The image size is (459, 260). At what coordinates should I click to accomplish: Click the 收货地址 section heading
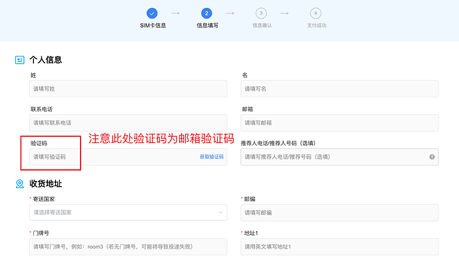[x=46, y=184]
